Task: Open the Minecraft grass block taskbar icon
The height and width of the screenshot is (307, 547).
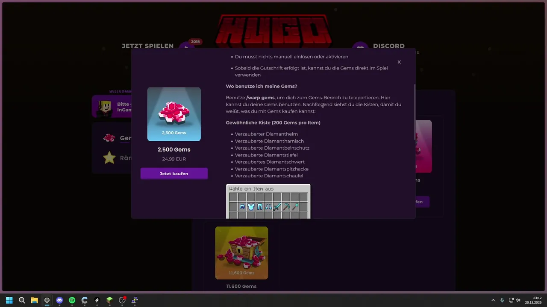Action: [x=109, y=300]
